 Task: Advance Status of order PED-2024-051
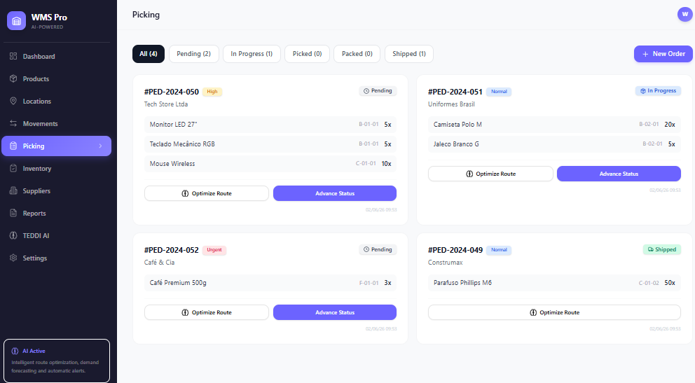[619, 174]
